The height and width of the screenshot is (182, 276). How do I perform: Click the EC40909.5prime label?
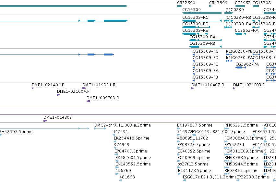pyautogui.click(x=194, y=158)
